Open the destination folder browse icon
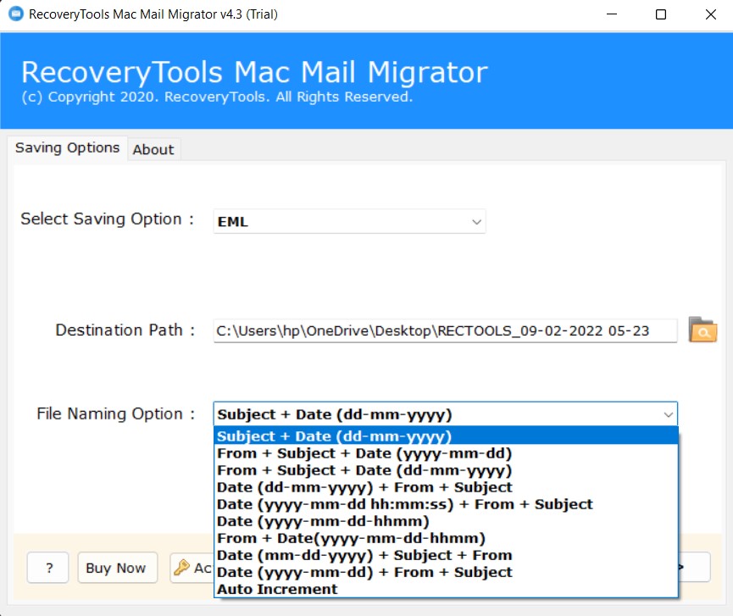733x616 pixels. click(702, 330)
